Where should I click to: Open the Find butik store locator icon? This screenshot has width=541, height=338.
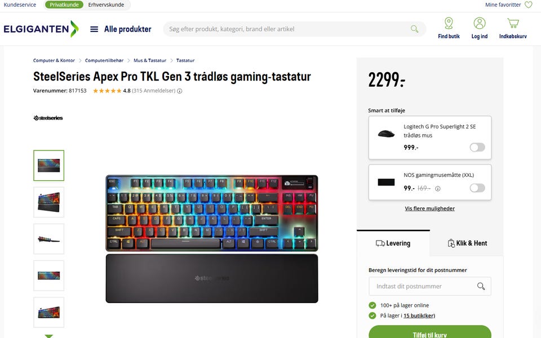449,24
